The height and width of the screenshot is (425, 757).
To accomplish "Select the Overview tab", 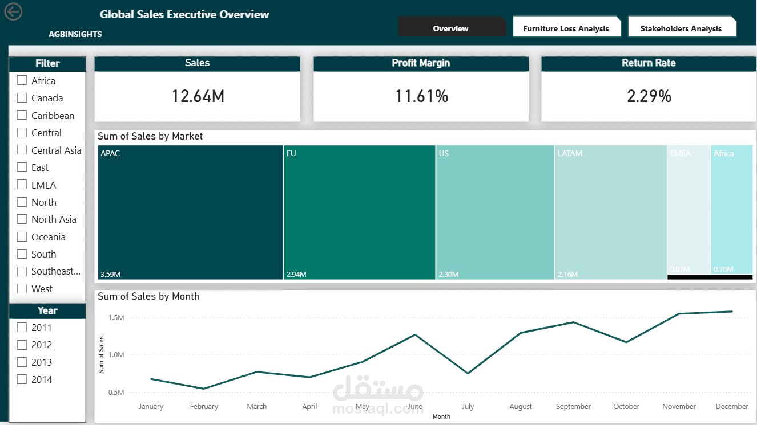I will coord(451,28).
